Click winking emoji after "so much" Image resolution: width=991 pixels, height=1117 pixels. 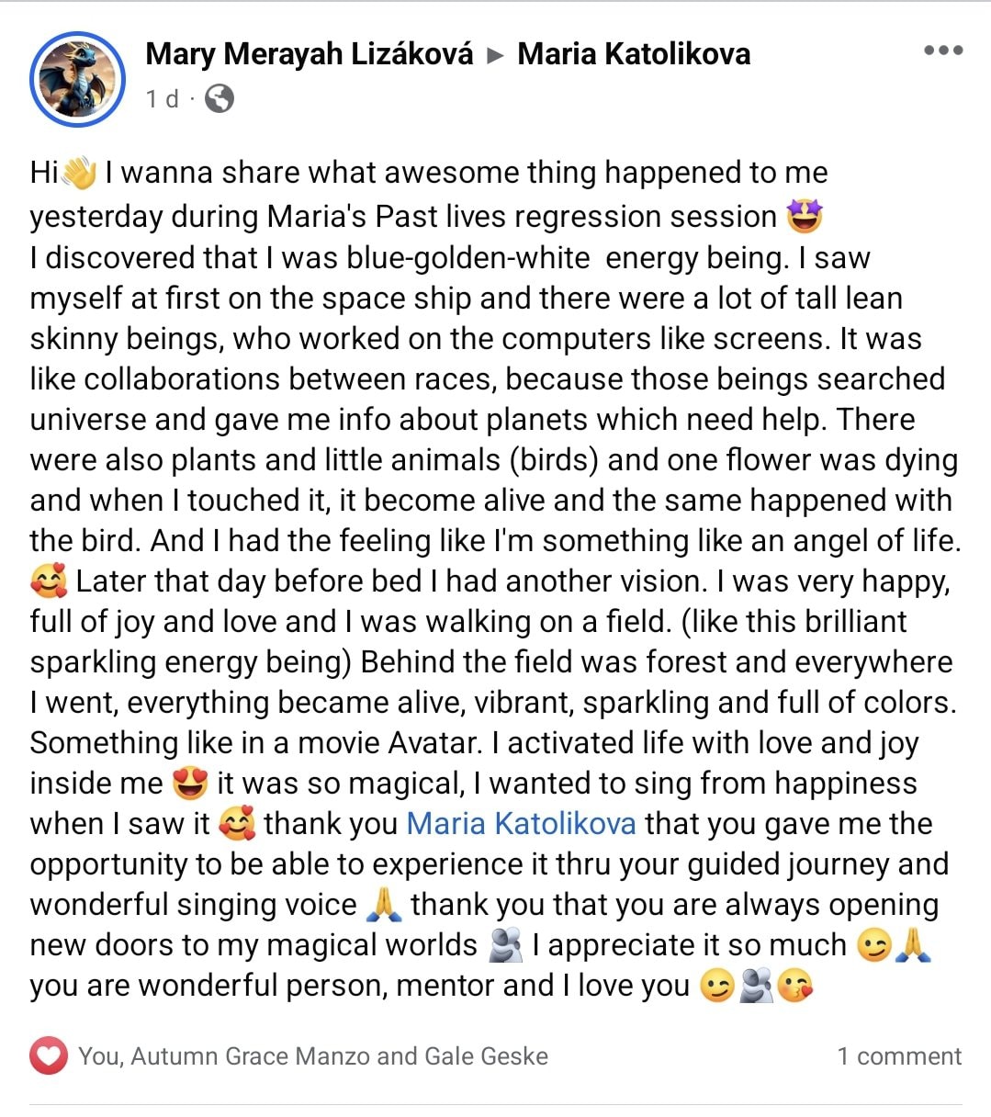[x=873, y=945]
